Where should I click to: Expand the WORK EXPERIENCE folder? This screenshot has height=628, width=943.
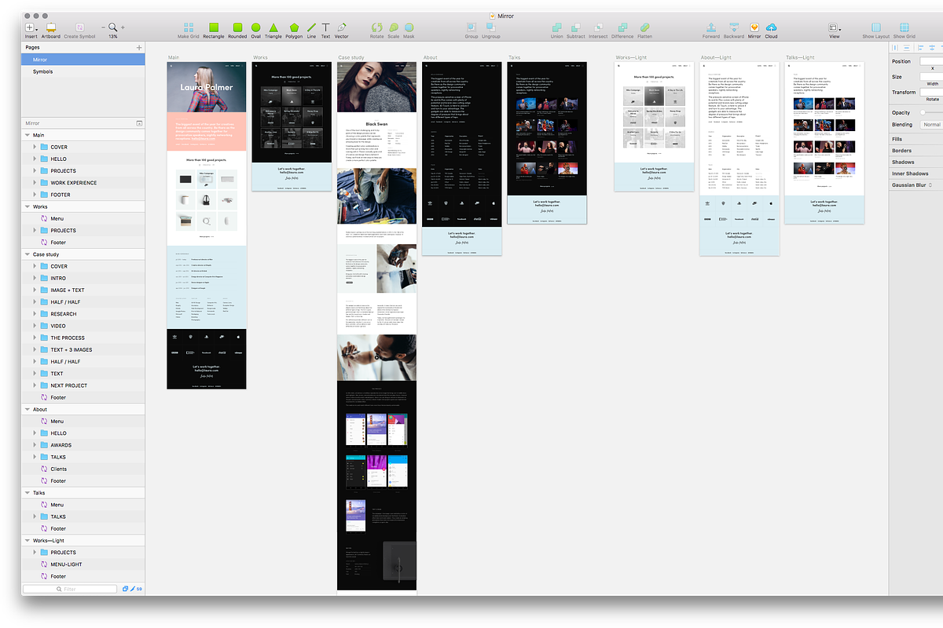coord(35,183)
